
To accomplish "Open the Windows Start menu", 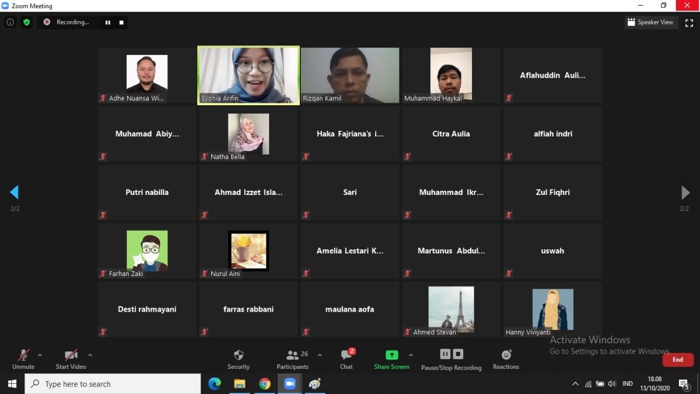I will pos(12,383).
